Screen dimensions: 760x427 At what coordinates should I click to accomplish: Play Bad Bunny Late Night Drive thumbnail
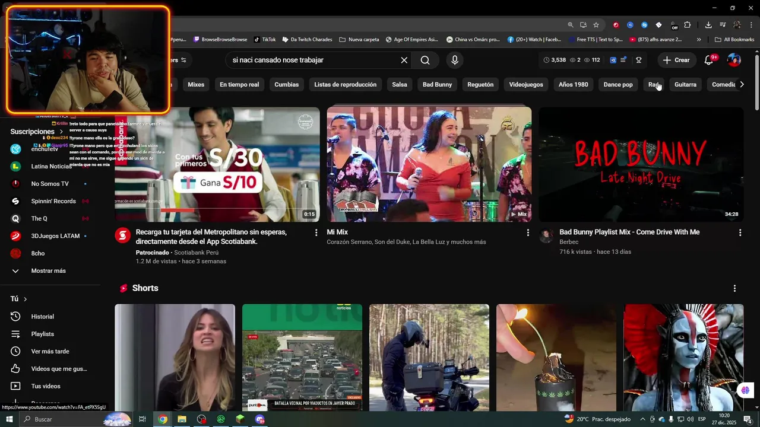pos(641,164)
